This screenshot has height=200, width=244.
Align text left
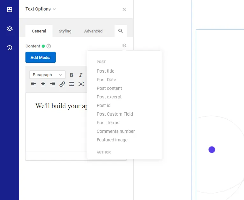click(33, 84)
